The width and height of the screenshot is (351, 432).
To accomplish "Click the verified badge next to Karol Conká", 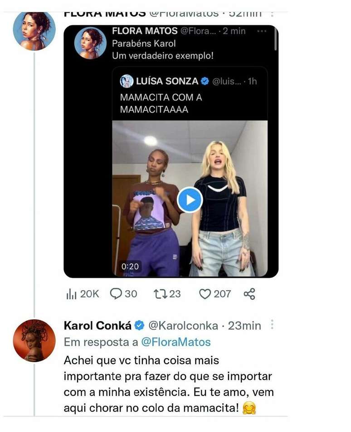I will click(x=140, y=326).
